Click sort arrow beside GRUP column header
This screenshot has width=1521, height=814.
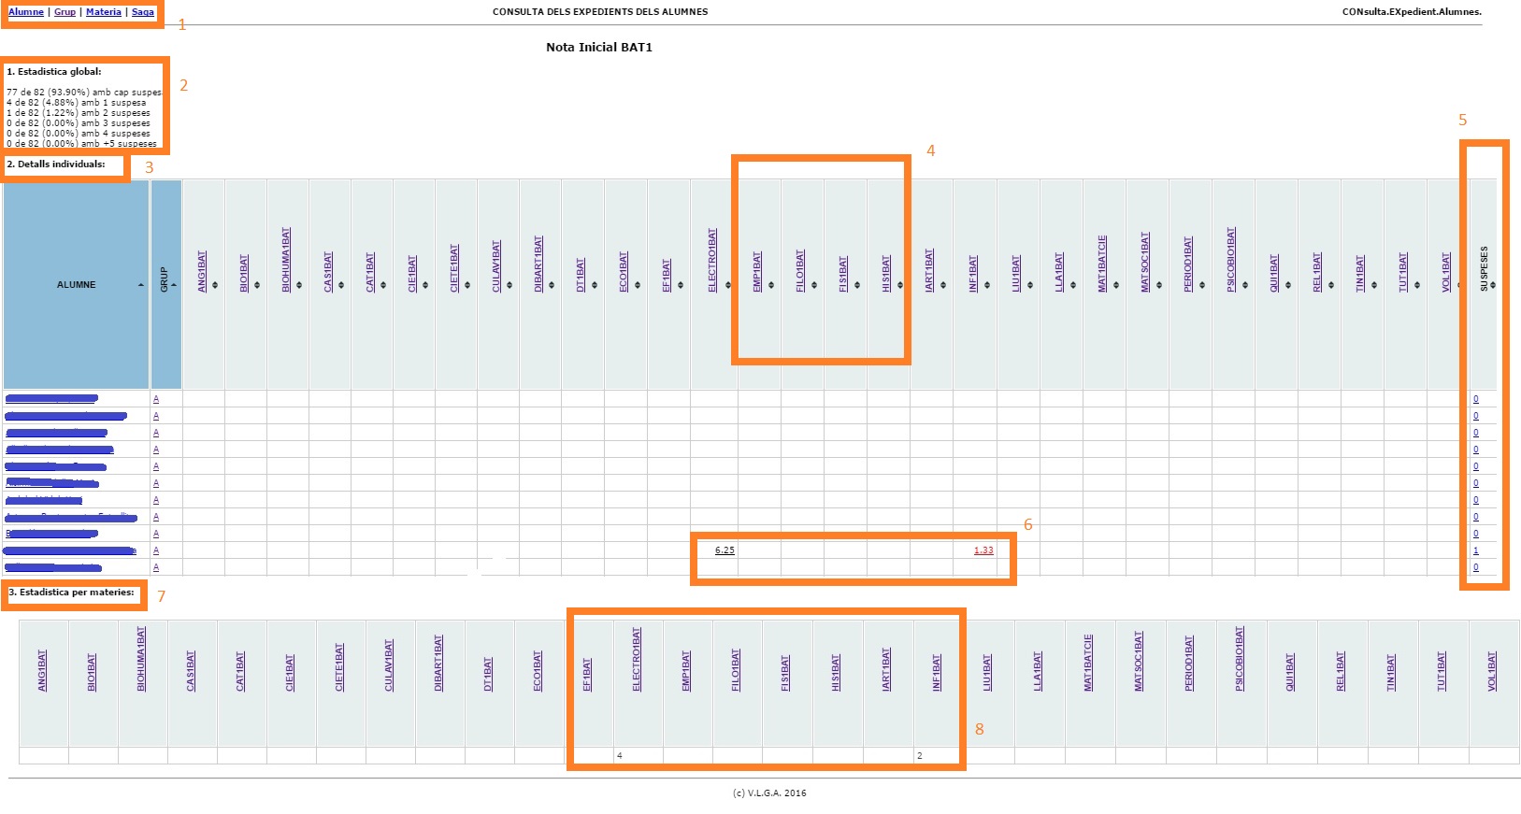pos(174,285)
